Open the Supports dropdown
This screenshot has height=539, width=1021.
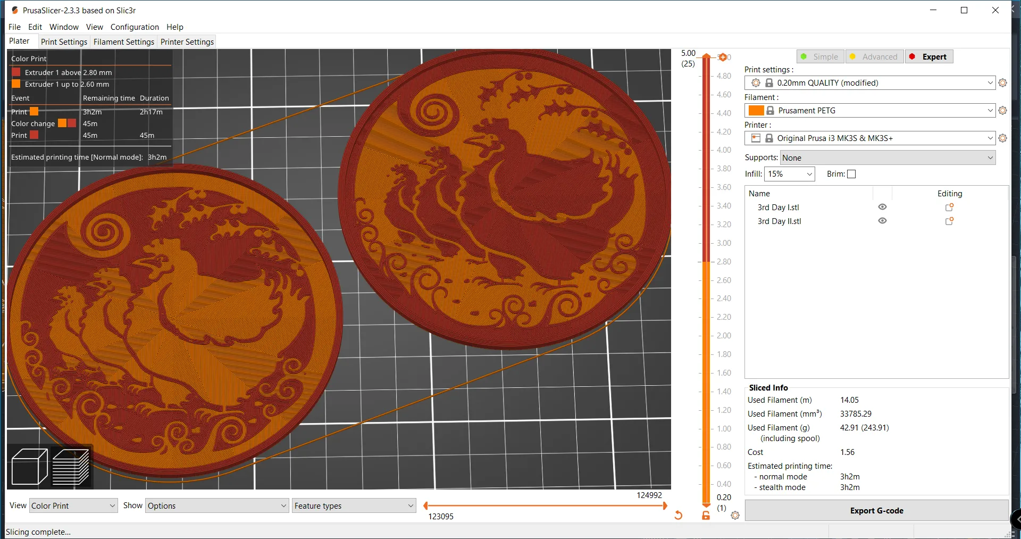888,157
